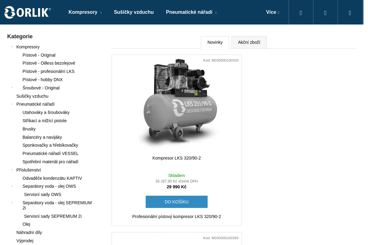The width and height of the screenshot is (368, 245).
Task: Open the Olej category
Action: click(x=26, y=224)
